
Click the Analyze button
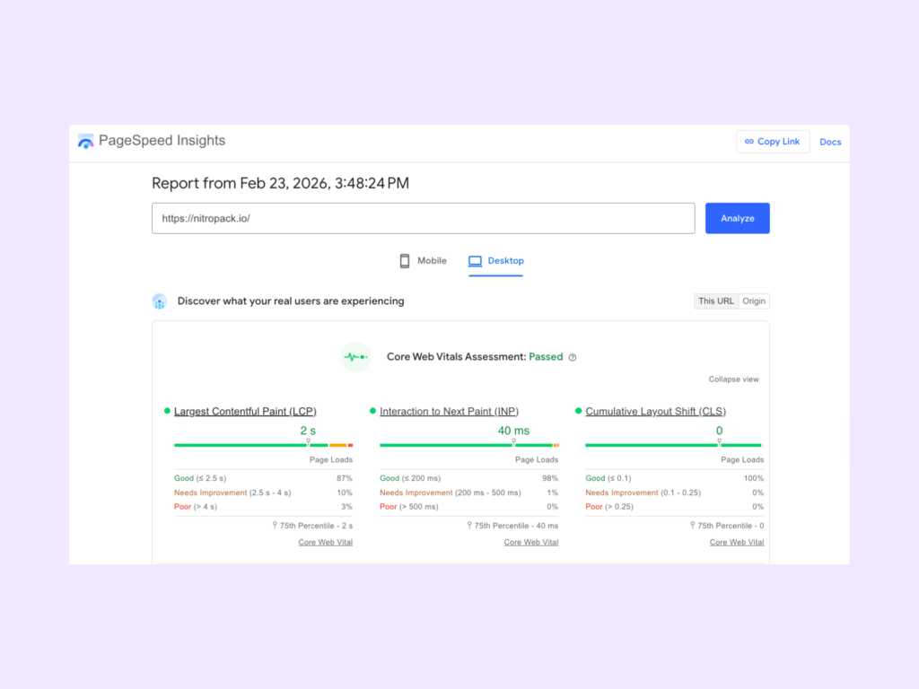[x=738, y=219]
